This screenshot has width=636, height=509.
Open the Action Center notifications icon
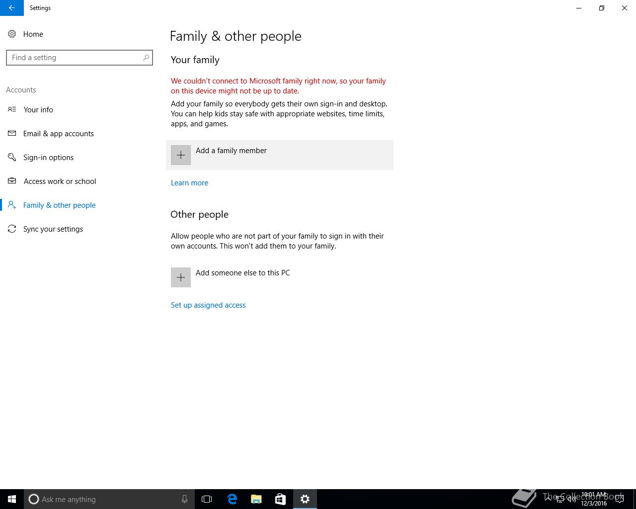pyautogui.click(x=620, y=499)
